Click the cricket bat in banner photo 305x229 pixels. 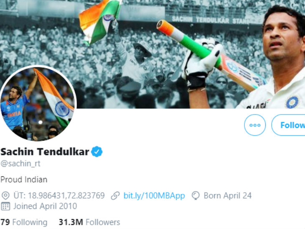(211, 56)
